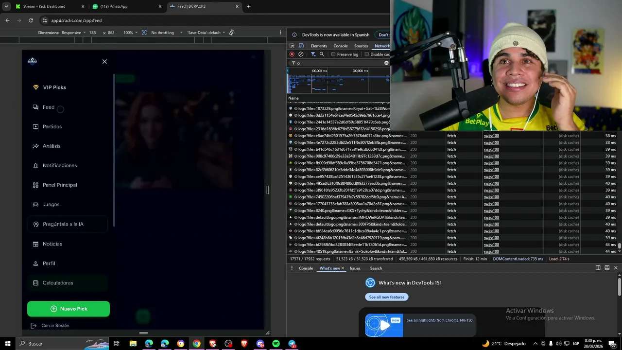This screenshot has width=622, height=350.
Task: Open Juegos gamepad icon
Action: pyautogui.click(x=35, y=205)
